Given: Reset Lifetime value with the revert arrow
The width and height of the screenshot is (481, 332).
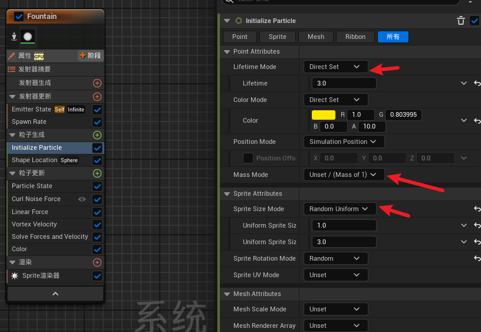Looking at the screenshot, I should point(477,83).
